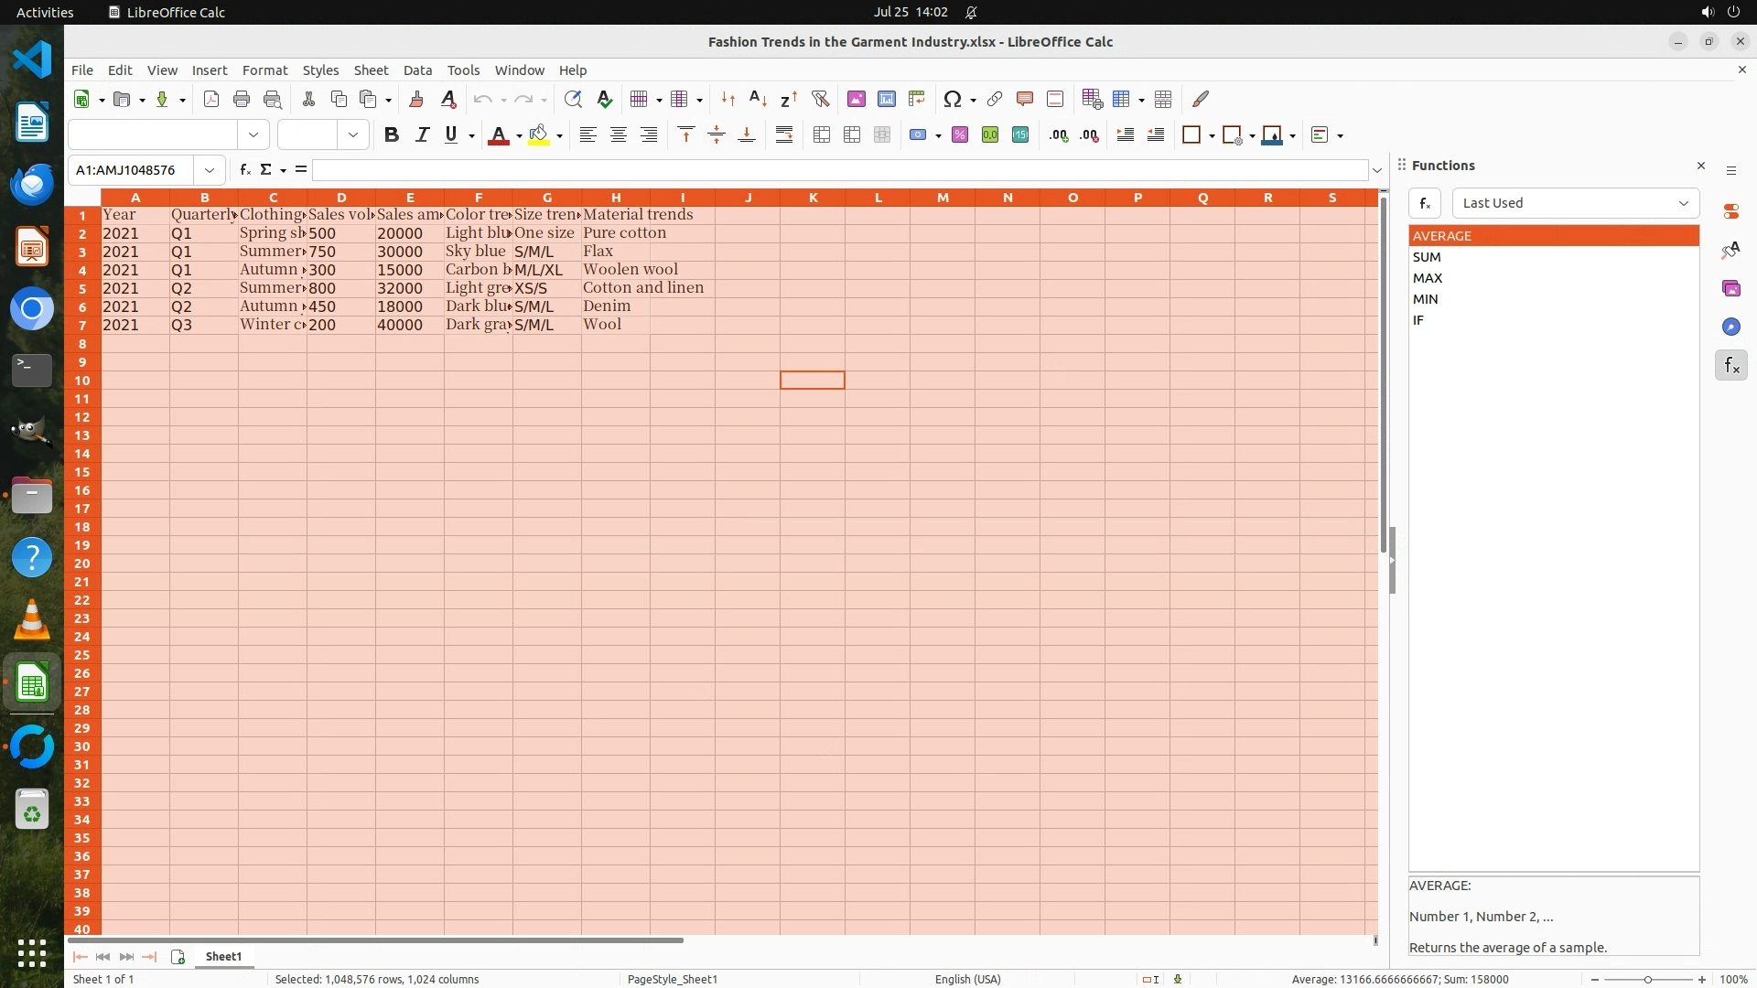Viewport: 1757px width, 988px height.
Task: Expand the Name Box dropdown arrow
Action: pos(210,170)
